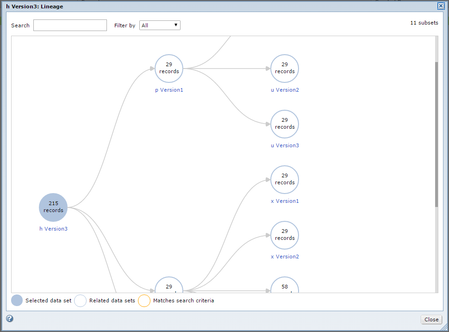The width and height of the screenshot is (449, 332).
Task: Select the p Version1 node circle
Action: point(169,69)
